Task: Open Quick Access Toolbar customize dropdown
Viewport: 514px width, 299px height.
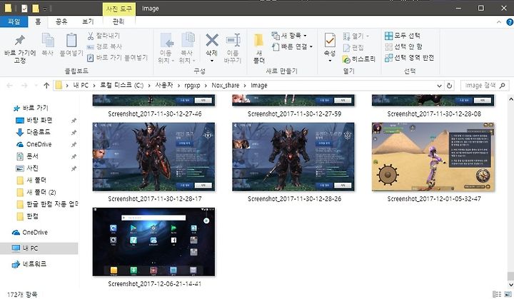Action: pos(45,9)
